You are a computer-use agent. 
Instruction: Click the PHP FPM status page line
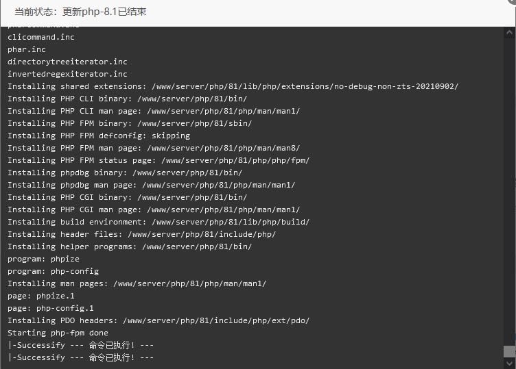click(159, 160)
